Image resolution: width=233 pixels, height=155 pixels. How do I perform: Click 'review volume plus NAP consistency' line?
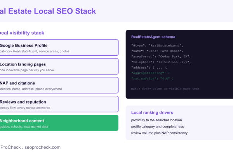[159, 133]
